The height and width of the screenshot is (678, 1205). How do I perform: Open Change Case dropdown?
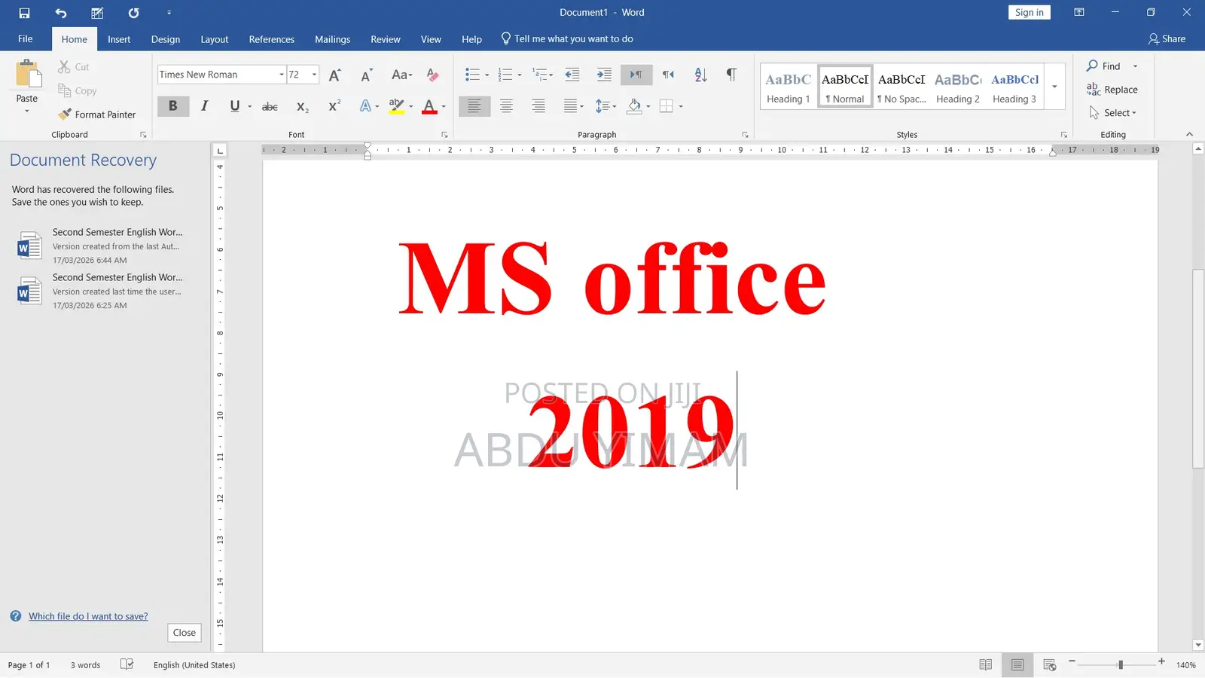pyautogui.click(x=401, y=75)
